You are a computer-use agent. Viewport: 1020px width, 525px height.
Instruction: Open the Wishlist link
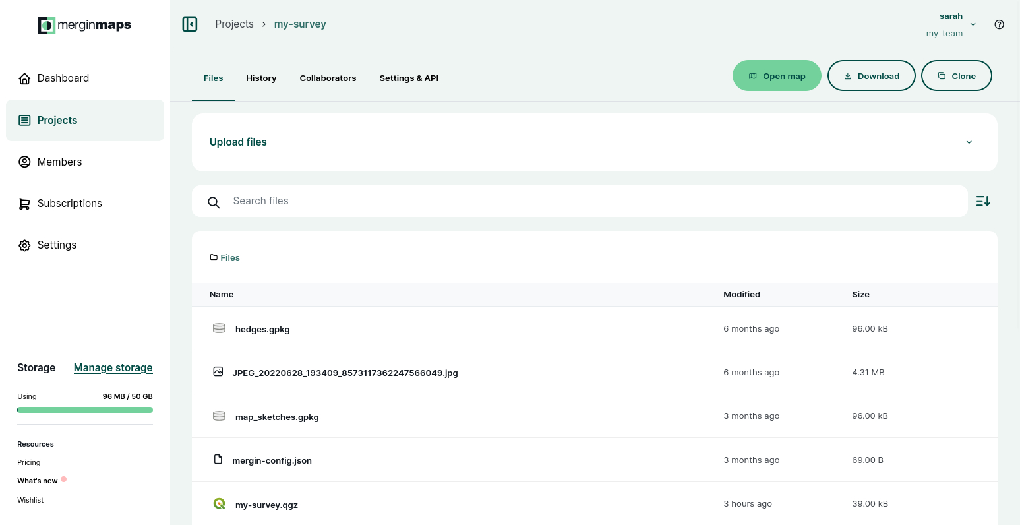pyautogui.click(x=30, y=500)
